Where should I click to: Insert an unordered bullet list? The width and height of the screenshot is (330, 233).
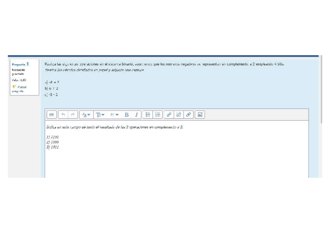(148, 115)
